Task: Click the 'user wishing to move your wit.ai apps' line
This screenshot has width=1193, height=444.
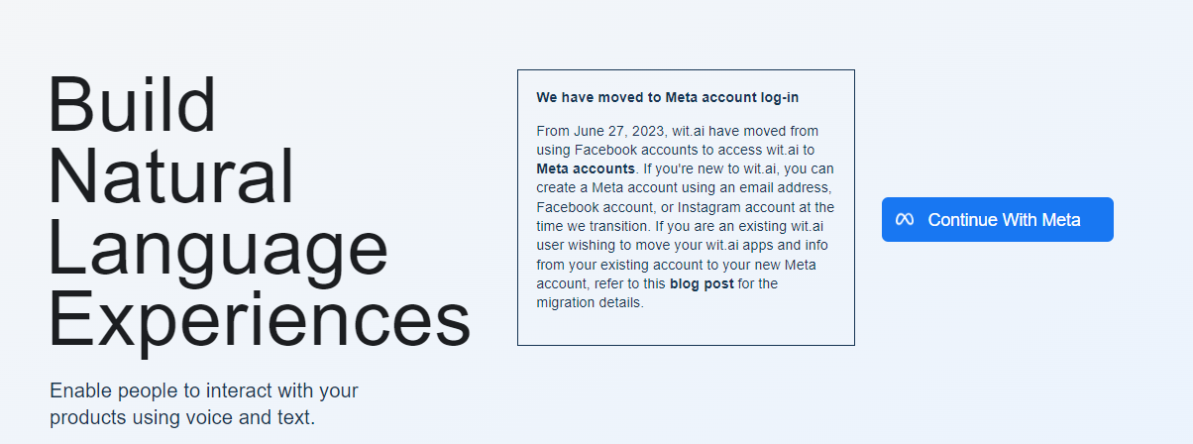Action: pyautogui.click(x=684, y=246)
